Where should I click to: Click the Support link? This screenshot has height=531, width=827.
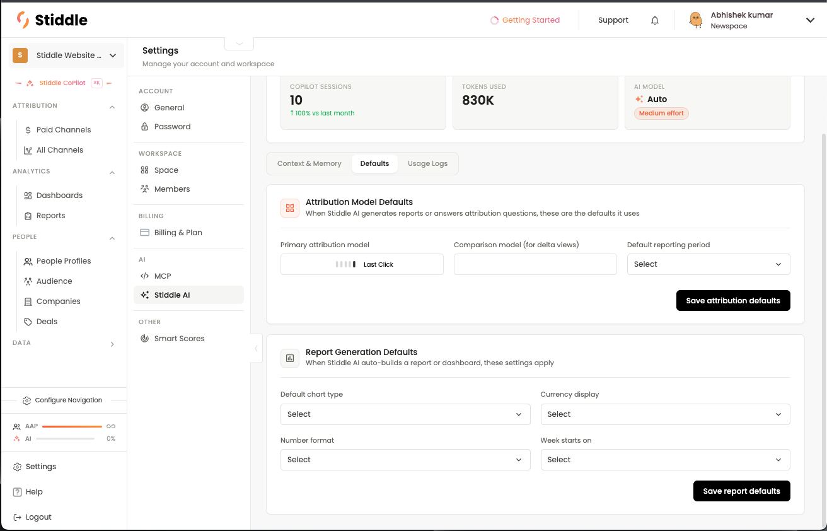pyautogui.click(x=613, y=20)
